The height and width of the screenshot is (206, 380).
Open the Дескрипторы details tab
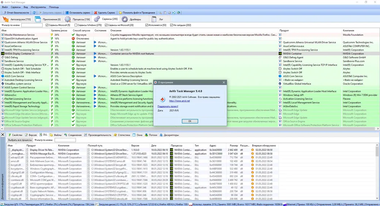click(x=169, y=135)
